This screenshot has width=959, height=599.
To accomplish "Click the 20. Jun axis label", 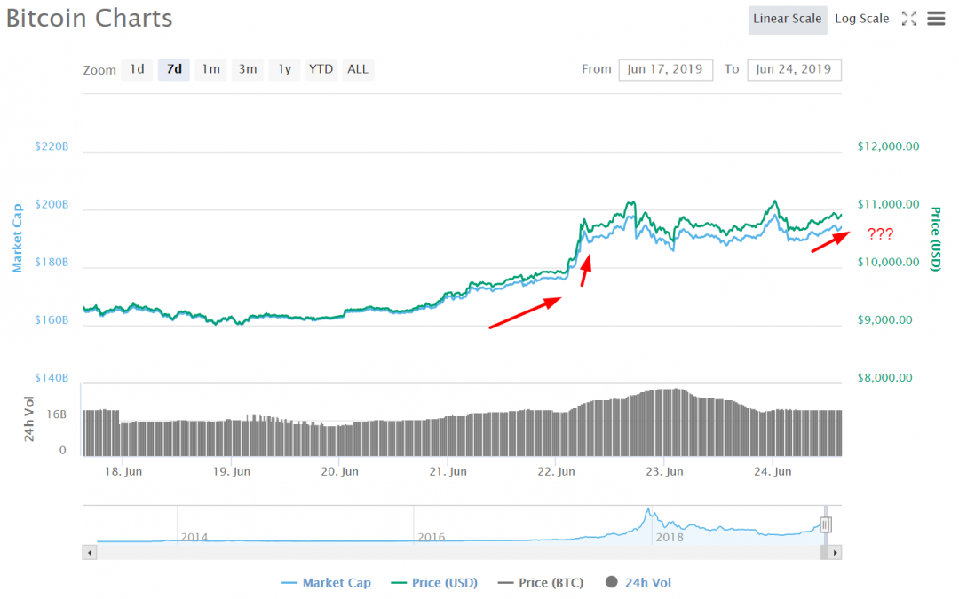I will (339, 472).
